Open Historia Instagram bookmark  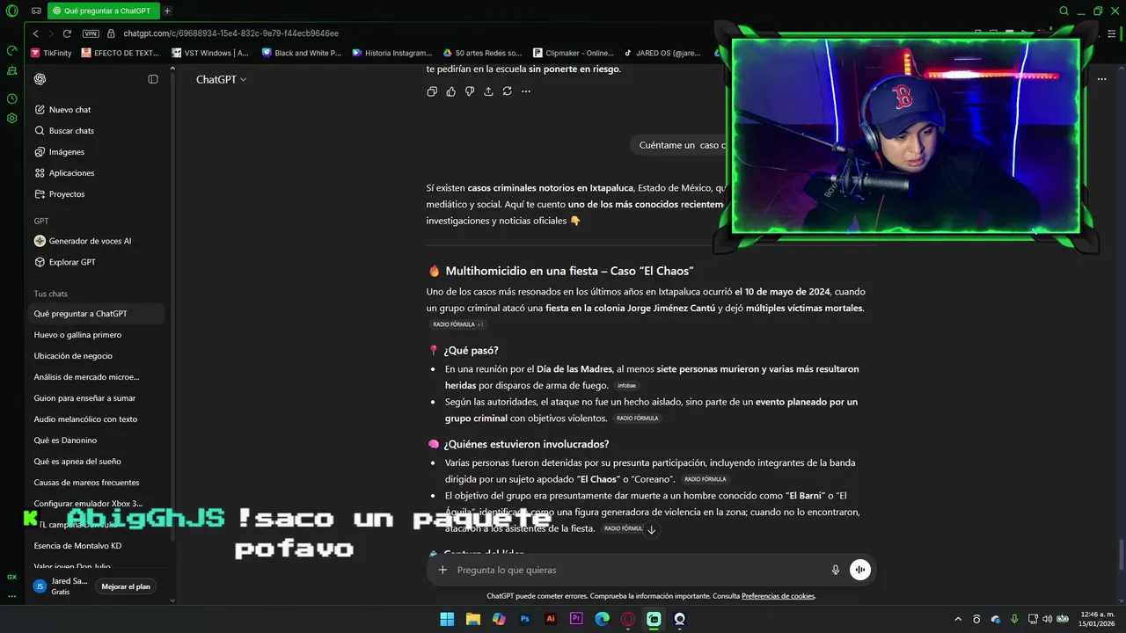[x=392, y=53]
